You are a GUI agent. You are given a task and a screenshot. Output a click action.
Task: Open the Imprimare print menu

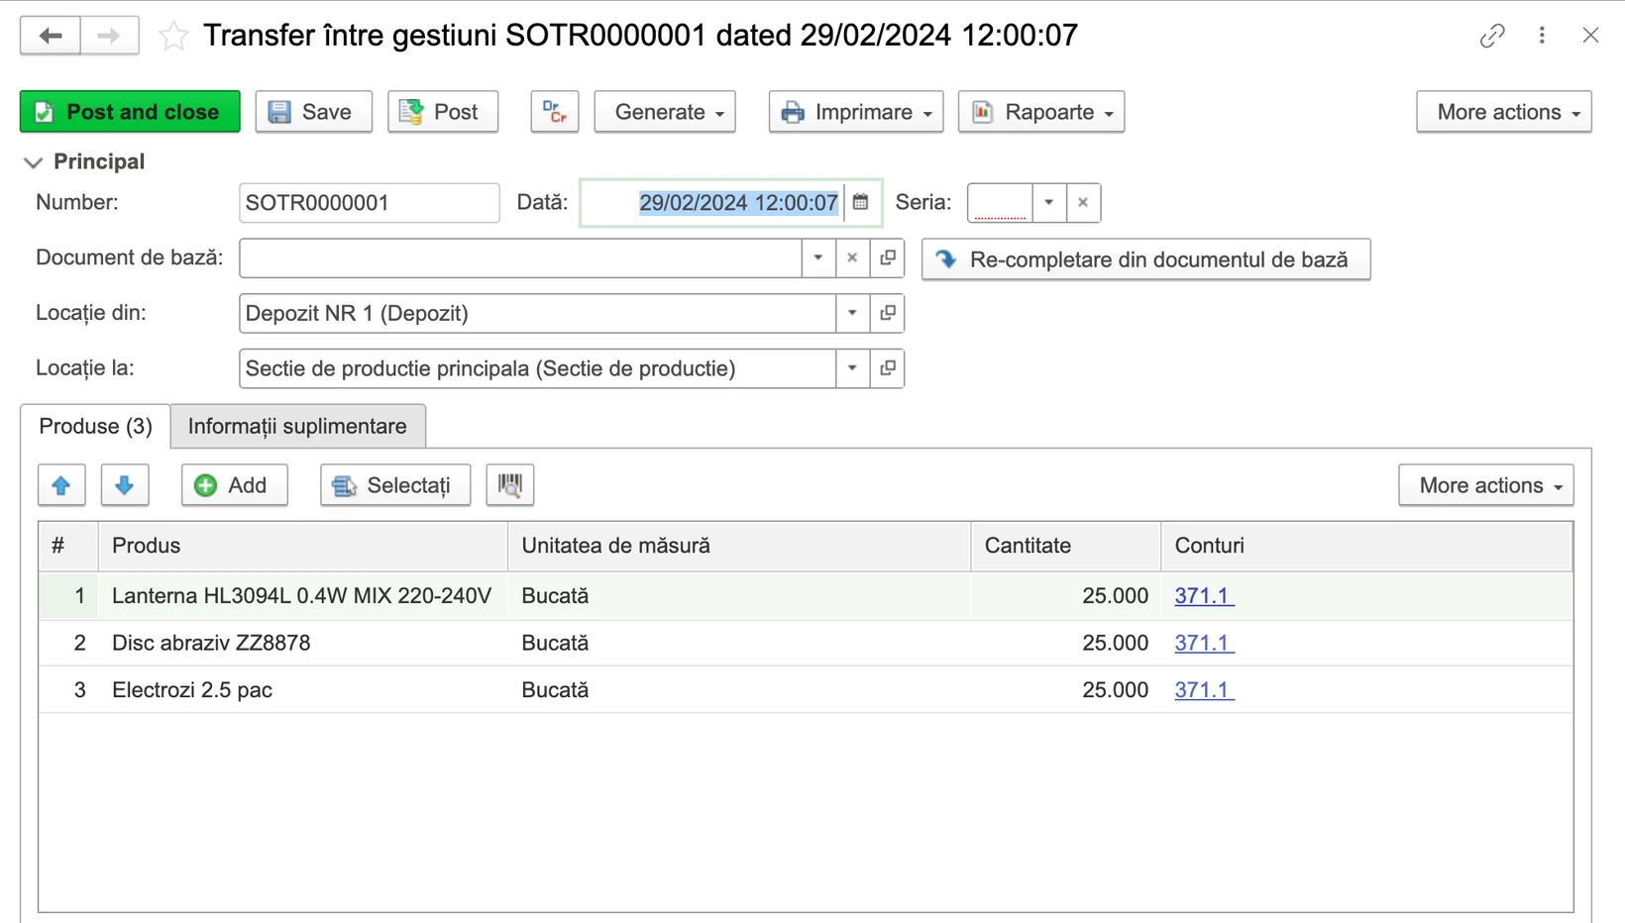coord(856,112)
